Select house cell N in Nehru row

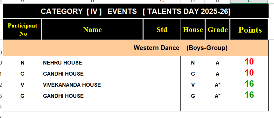193,61
